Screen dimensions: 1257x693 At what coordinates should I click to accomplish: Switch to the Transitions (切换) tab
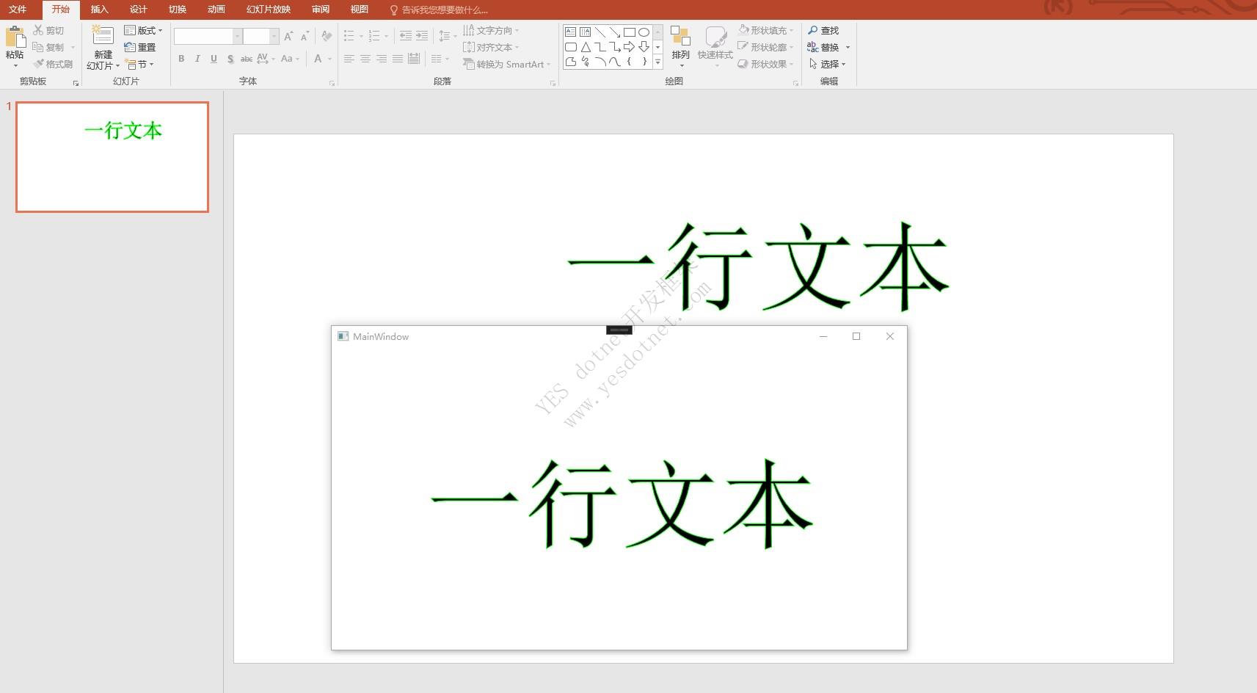177,10
